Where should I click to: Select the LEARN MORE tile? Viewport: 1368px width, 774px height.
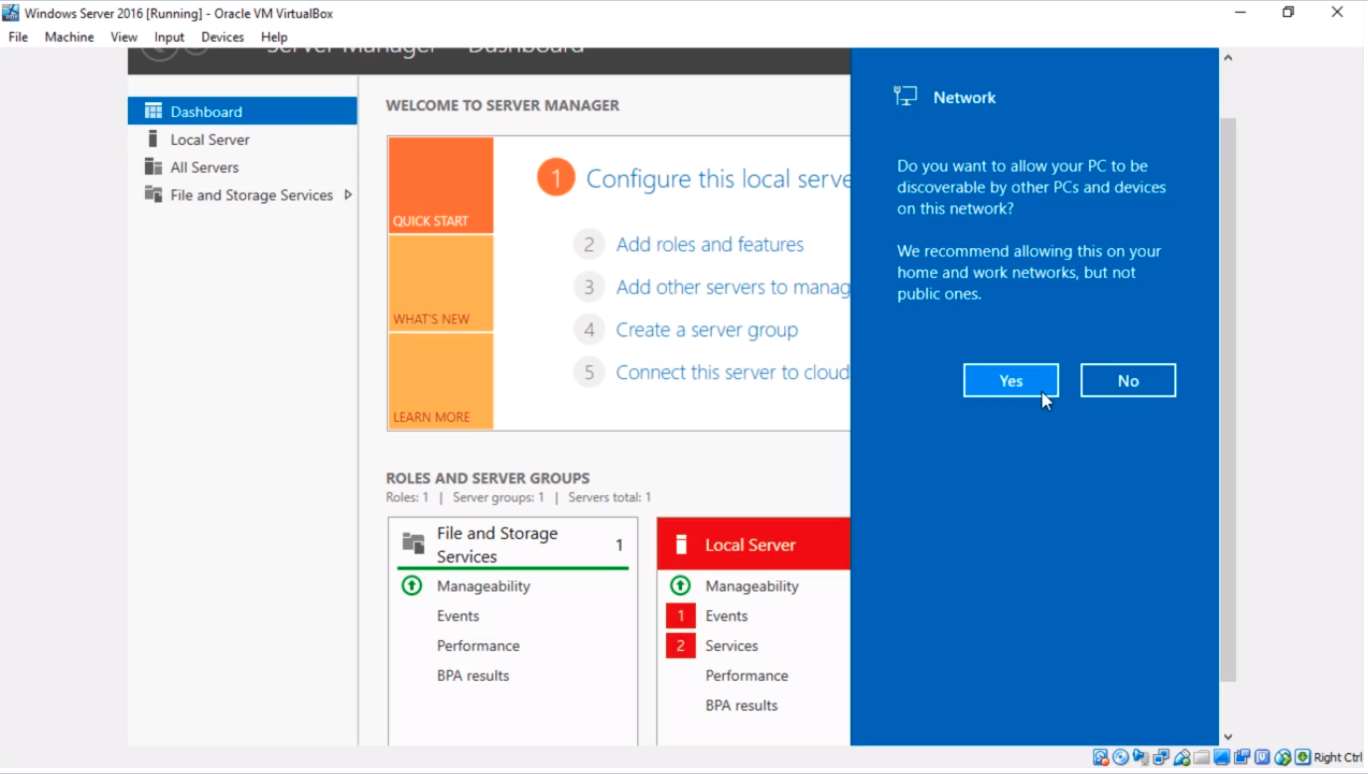tap(441, 381)
